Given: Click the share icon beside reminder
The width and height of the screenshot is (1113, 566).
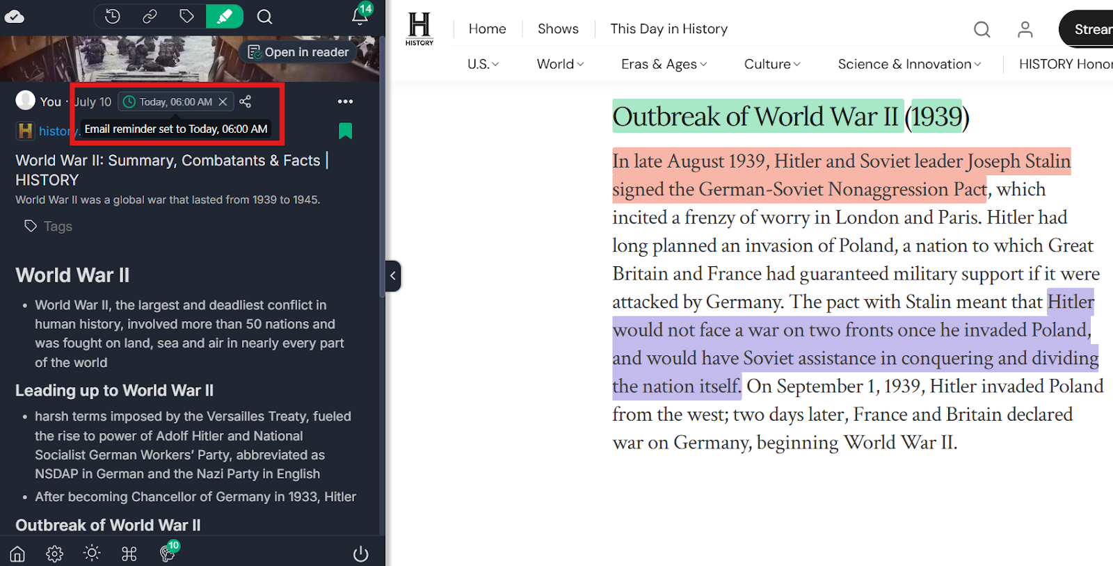Looking at the screenshot, I should [x=245, y=102].
